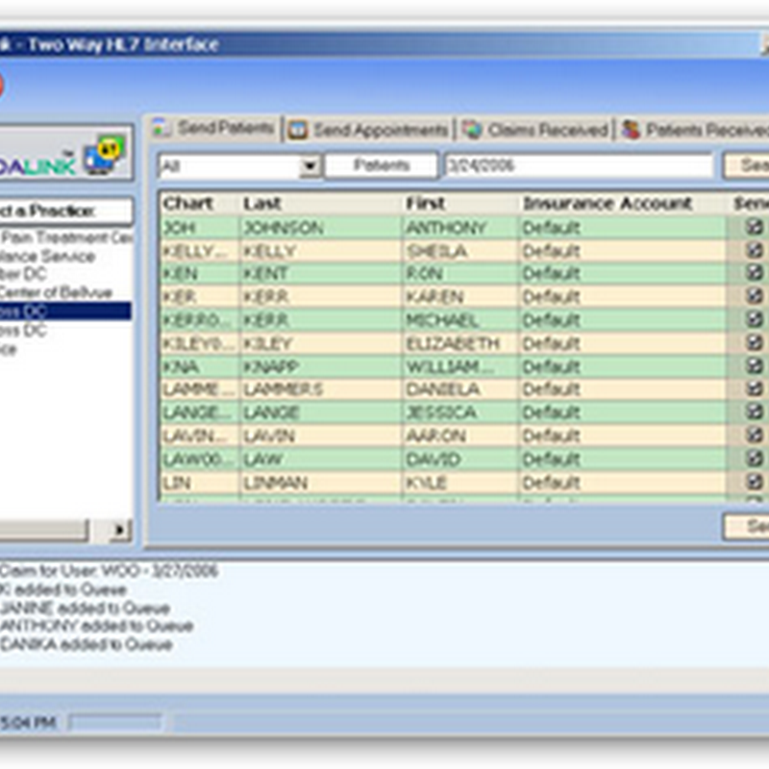
Task: Toggle send checkbox for LAMMERS DANIELA
Action: [755, 389]
